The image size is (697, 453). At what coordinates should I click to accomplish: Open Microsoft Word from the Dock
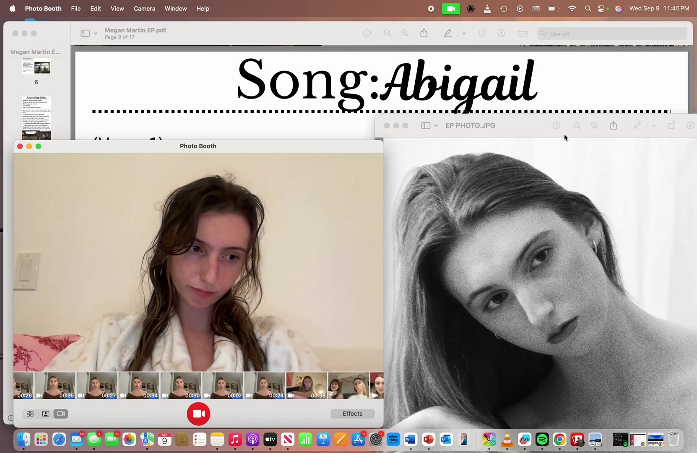click(411, 439)
